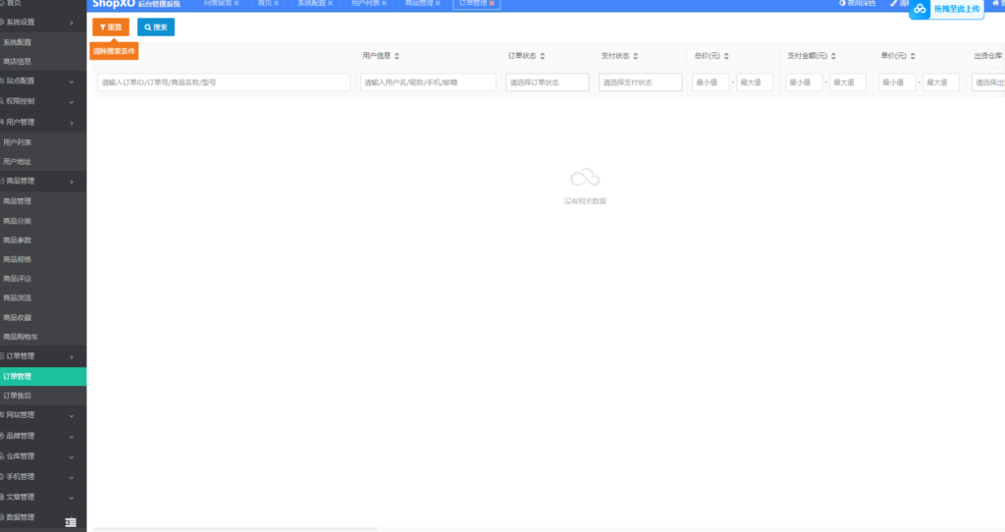Expand the 品牌管理 sidebar group
The width and height of the screenshot is (1005, 532).
coord(43,436)
